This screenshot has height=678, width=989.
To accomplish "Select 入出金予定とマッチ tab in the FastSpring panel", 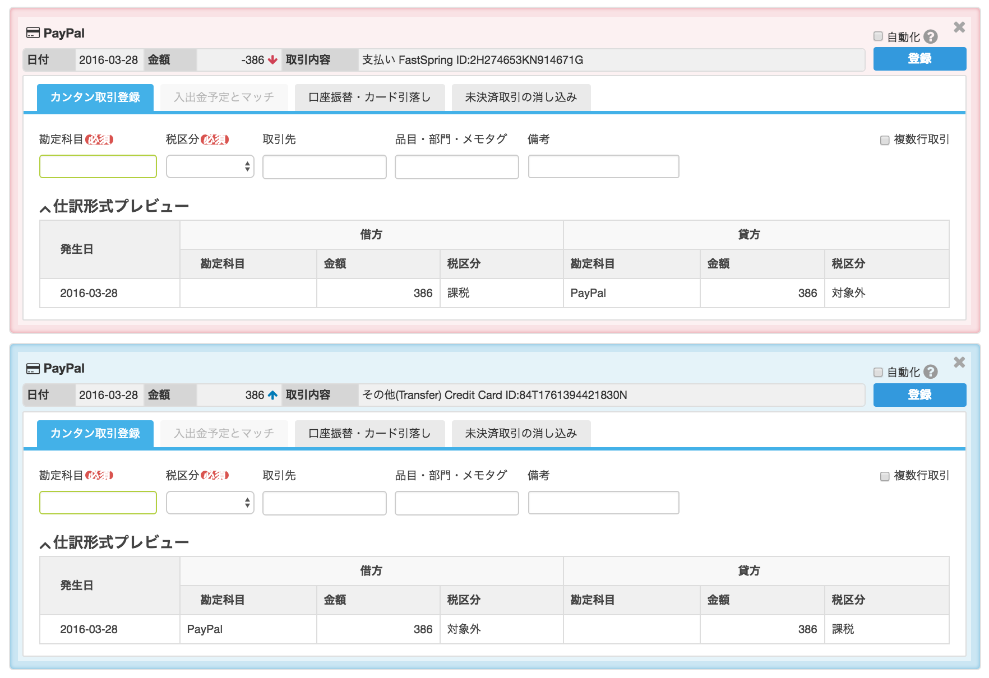I will point(224,97).
